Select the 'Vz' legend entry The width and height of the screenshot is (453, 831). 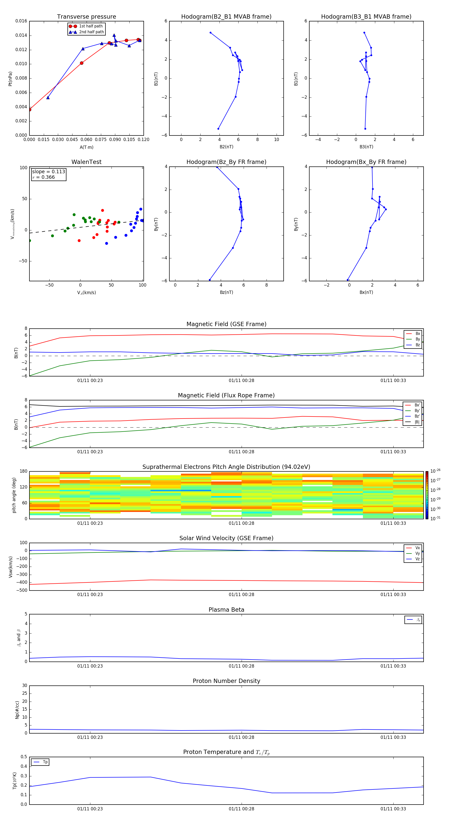[x=413, y=559]
